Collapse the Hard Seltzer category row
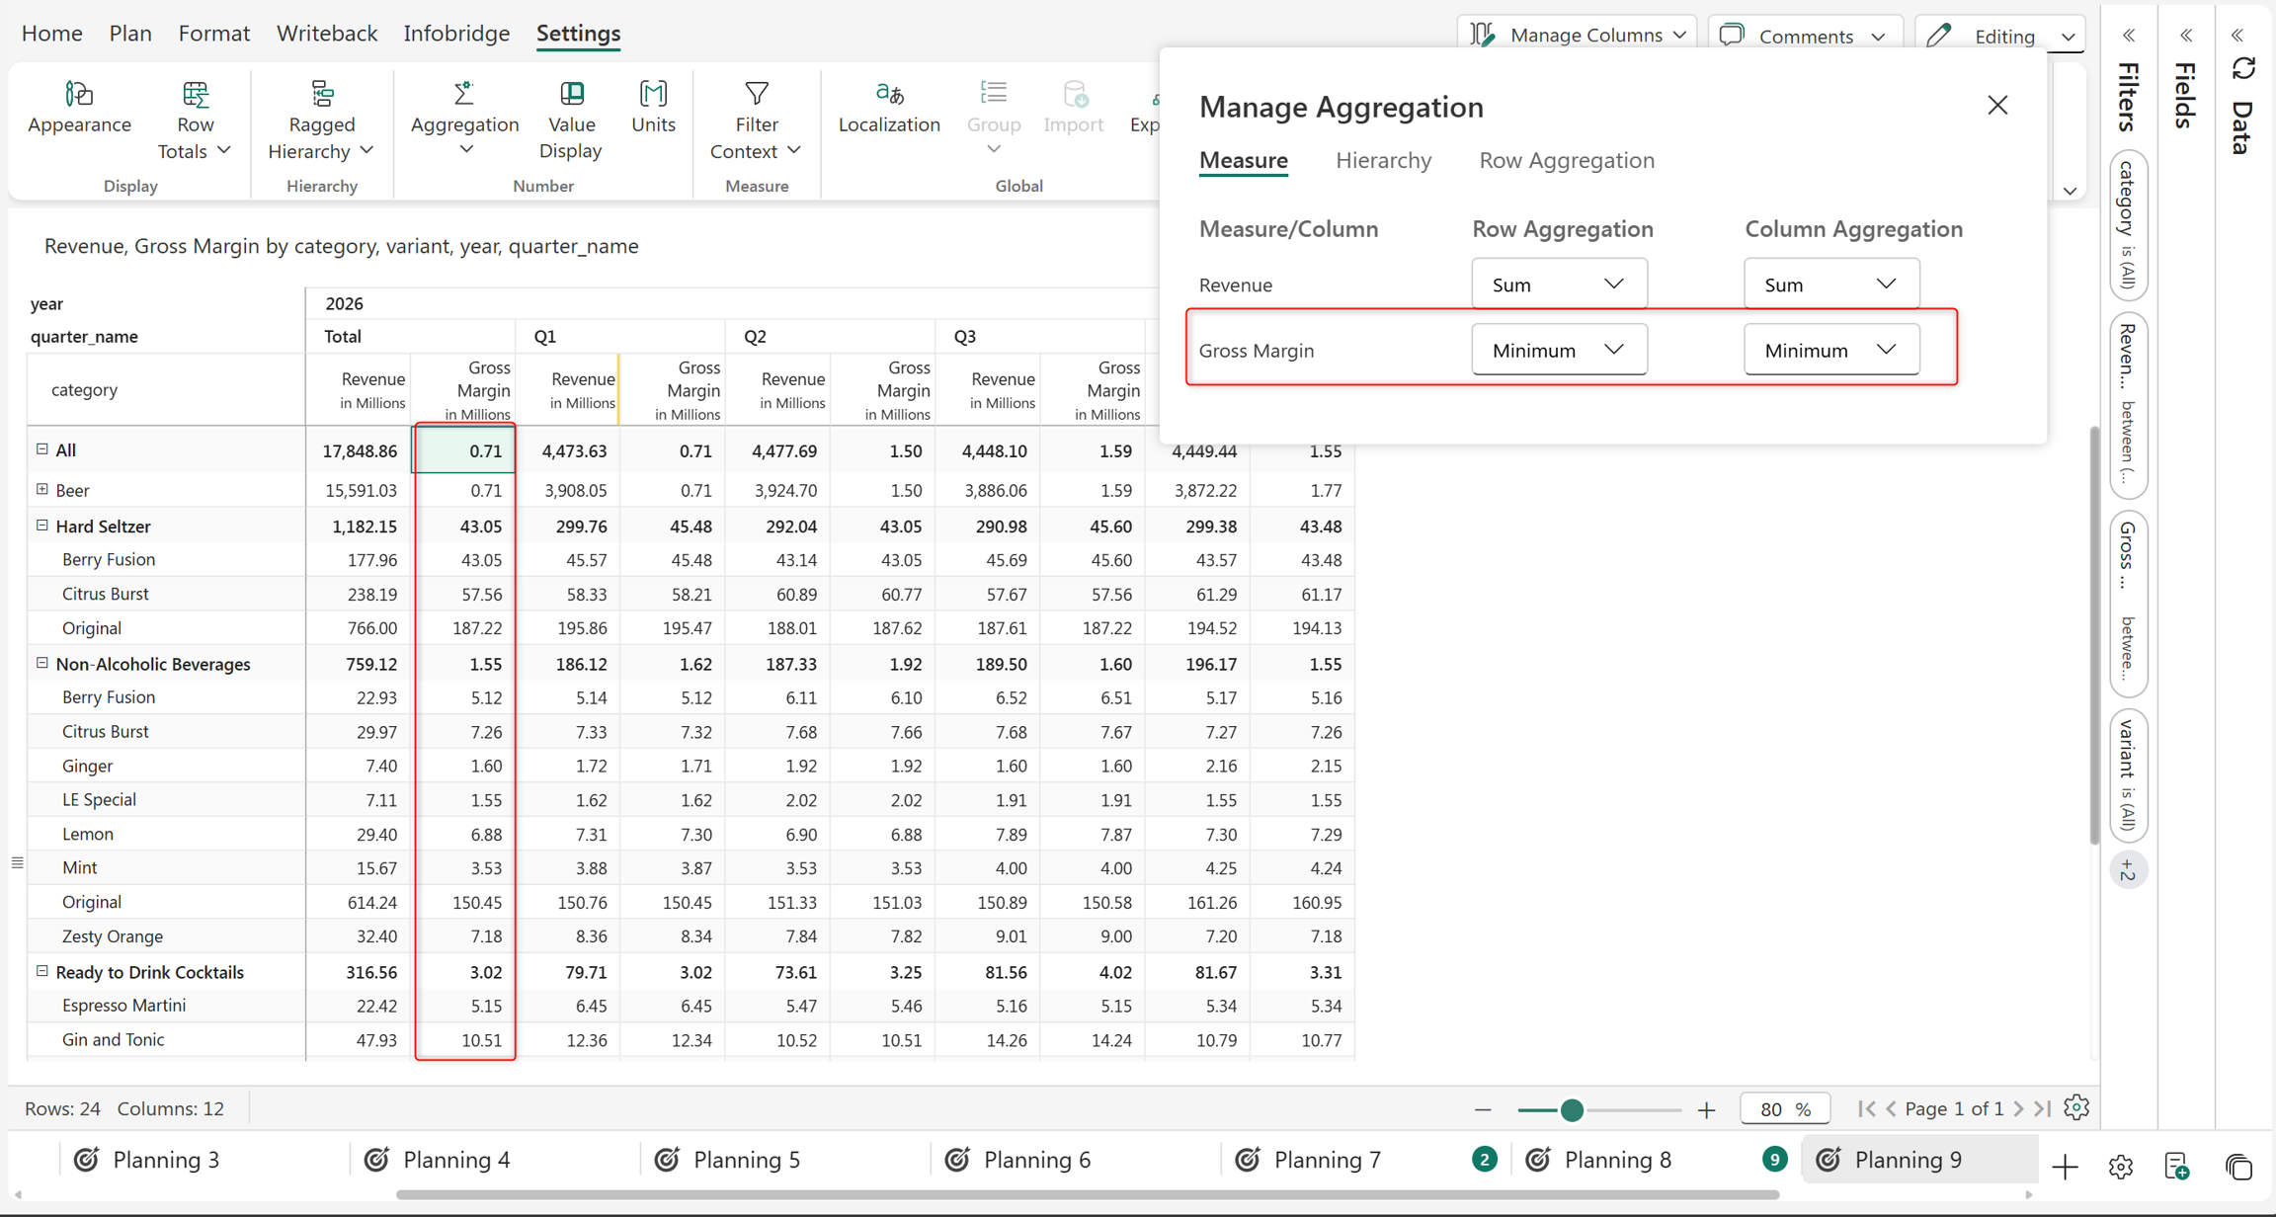This screenshot has width=2276, height=1217. 42,526
